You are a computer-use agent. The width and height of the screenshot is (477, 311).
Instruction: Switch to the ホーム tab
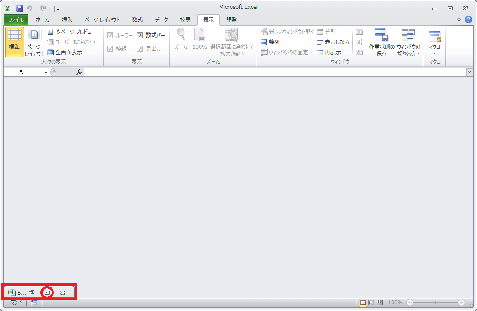coord(42,20)
